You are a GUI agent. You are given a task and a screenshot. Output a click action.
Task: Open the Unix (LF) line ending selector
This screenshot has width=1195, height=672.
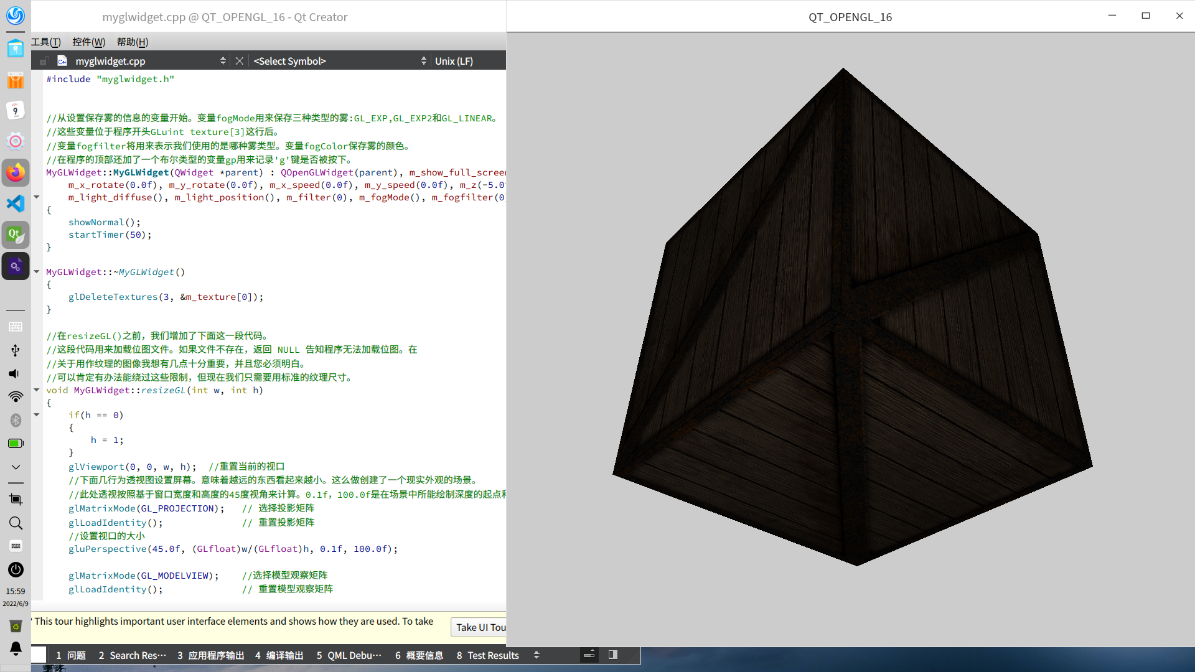click(454, 61)
